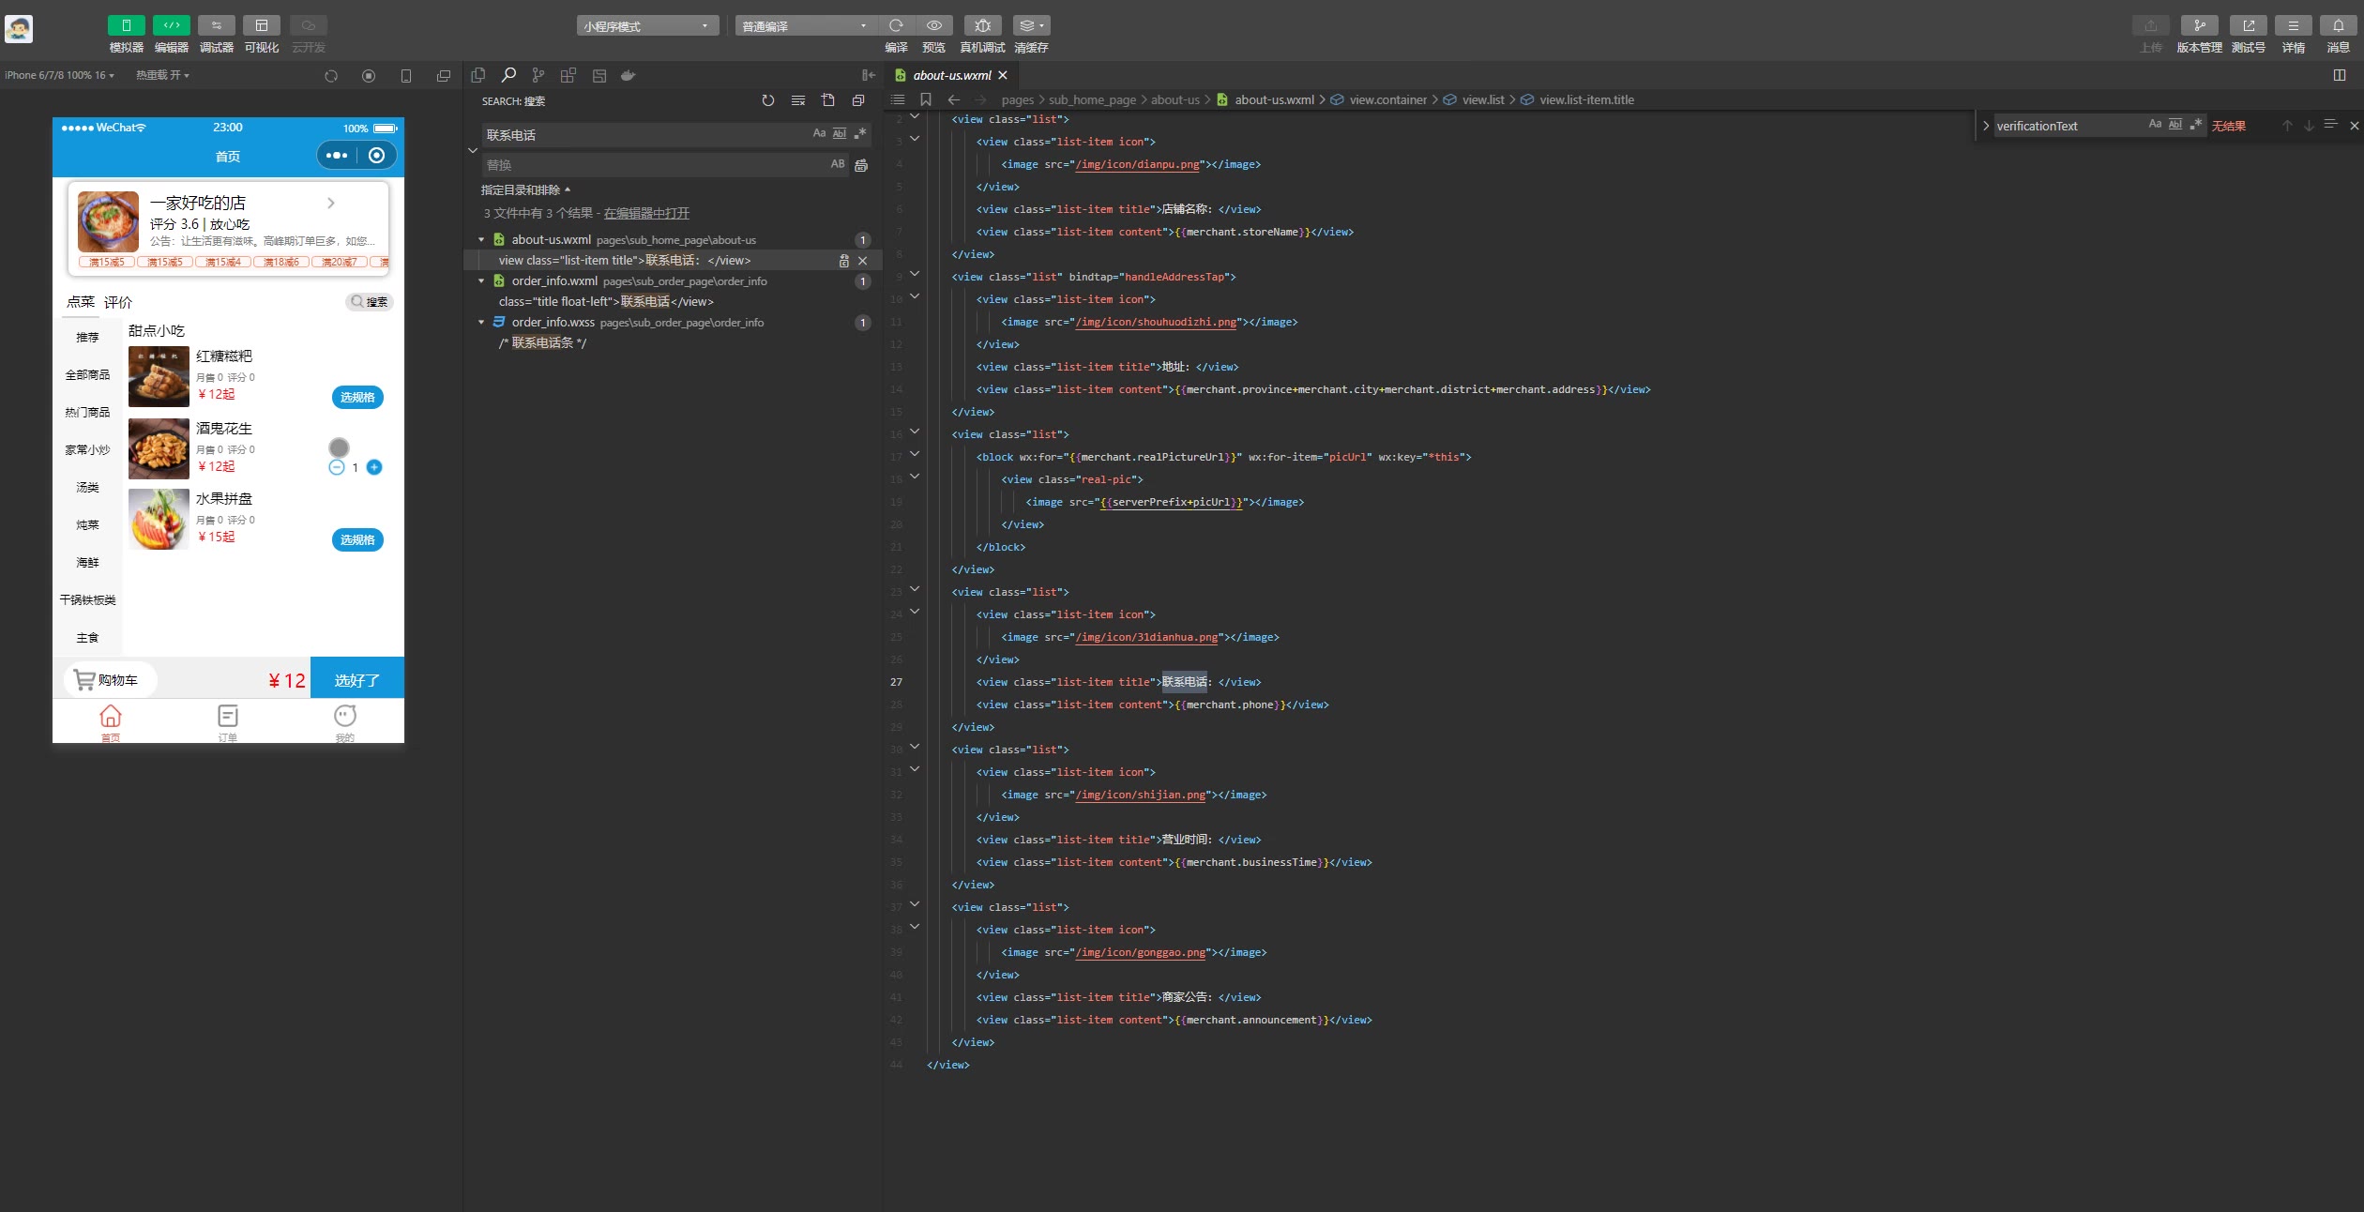The image size is (2364, 1212).
Task: Select the about-us.wxml editor tab
Action: [951, 75]
